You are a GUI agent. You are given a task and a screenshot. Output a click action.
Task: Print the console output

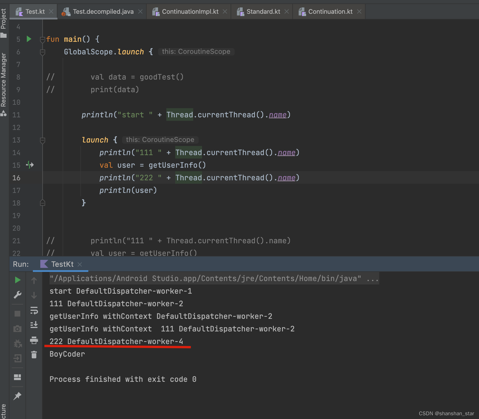click(34, 340)
